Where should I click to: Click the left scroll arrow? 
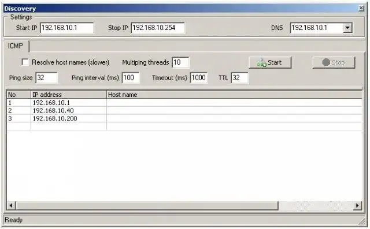point(11,205)
